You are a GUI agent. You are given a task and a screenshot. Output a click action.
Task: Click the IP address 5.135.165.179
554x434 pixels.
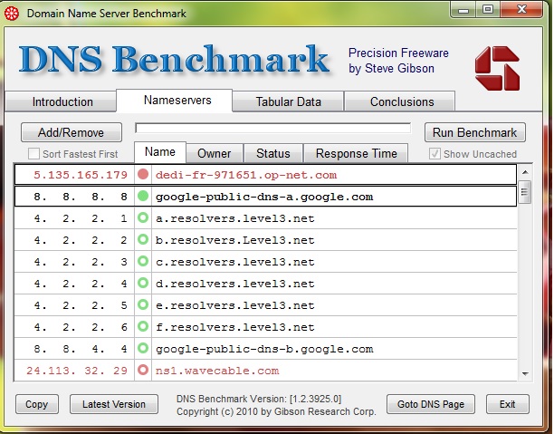point(81,175)
